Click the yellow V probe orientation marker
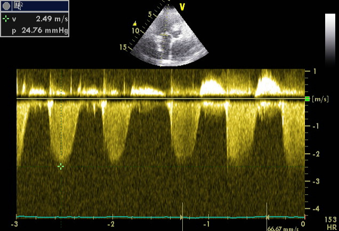 182,7
